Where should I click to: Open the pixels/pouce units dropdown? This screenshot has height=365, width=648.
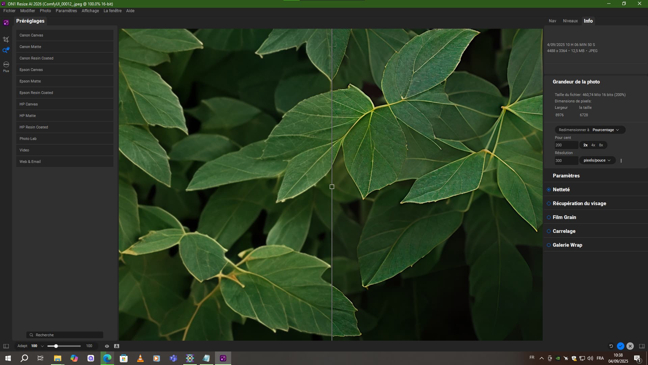(597, 161)
